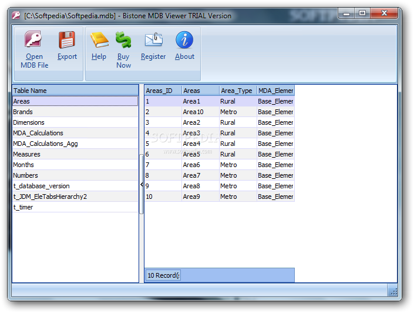Click the '10 Record(s' status label
This screenshot has height=313, width=414.
click(x=163, y=275)
